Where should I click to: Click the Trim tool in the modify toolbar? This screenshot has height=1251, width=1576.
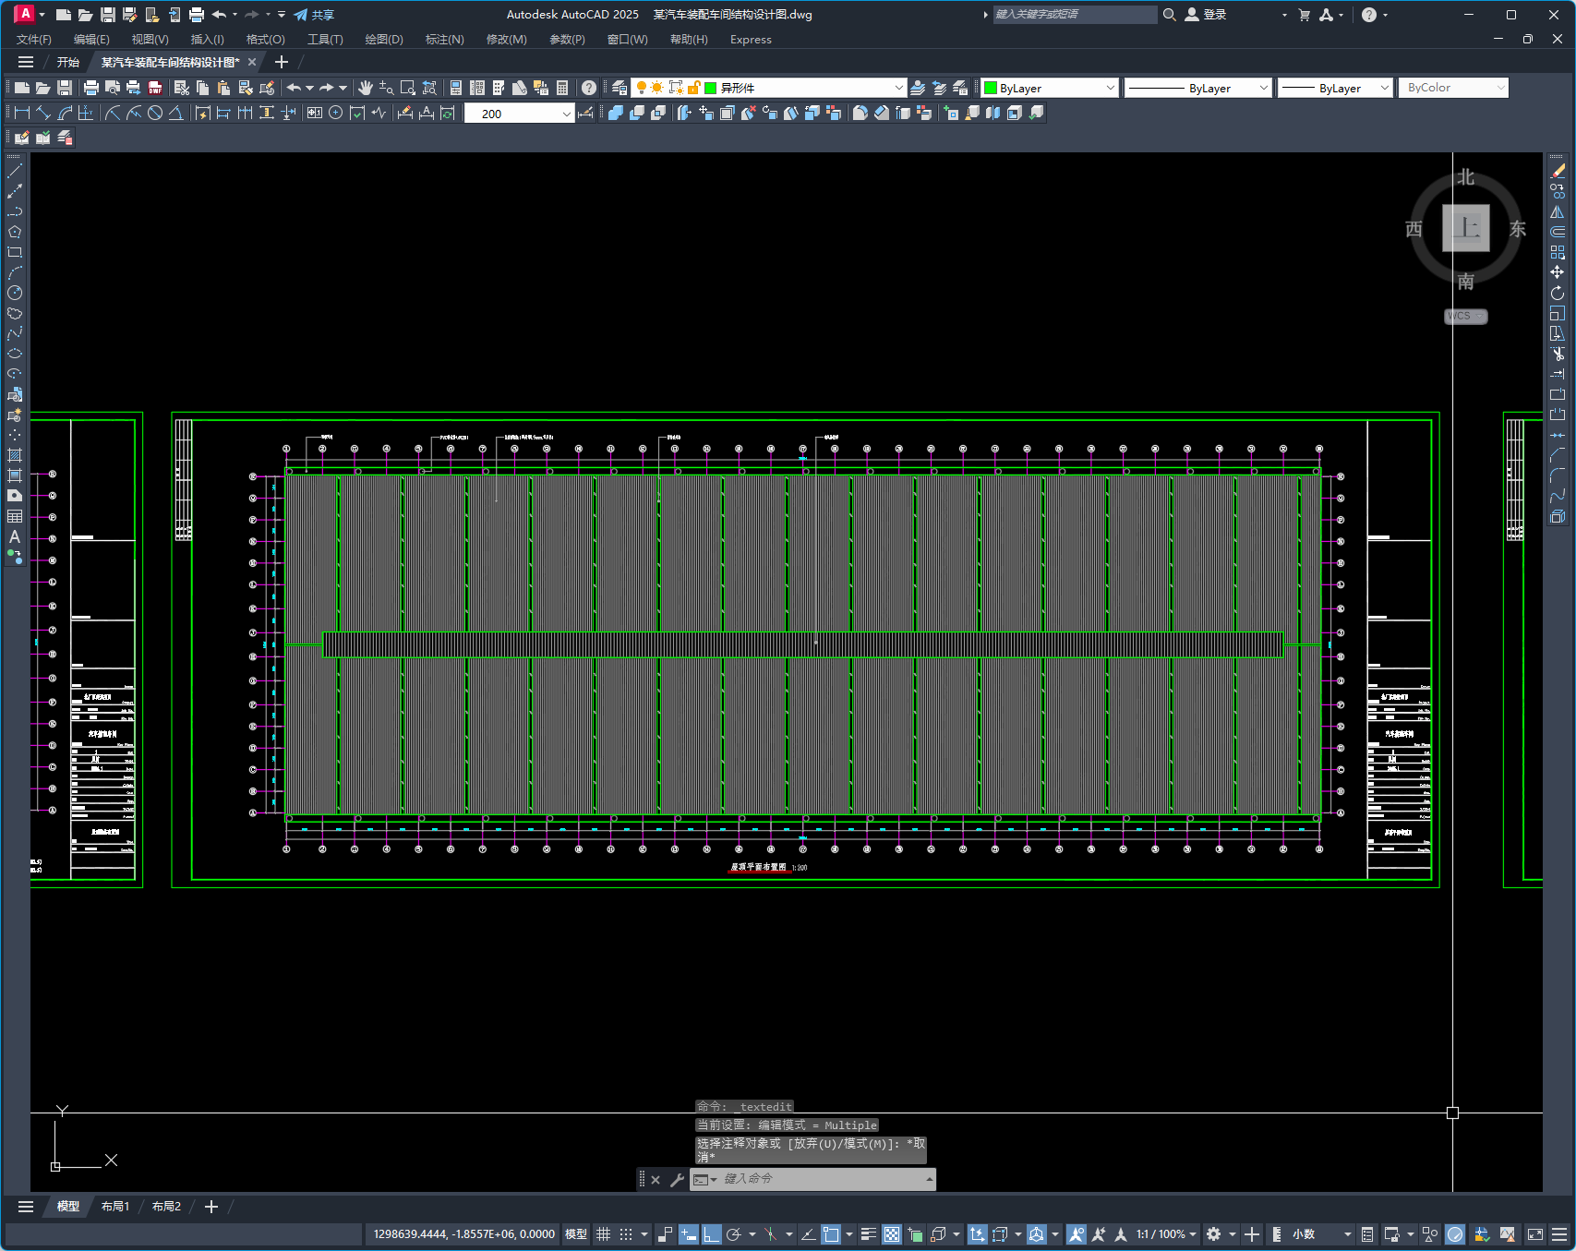[1558, 354]
